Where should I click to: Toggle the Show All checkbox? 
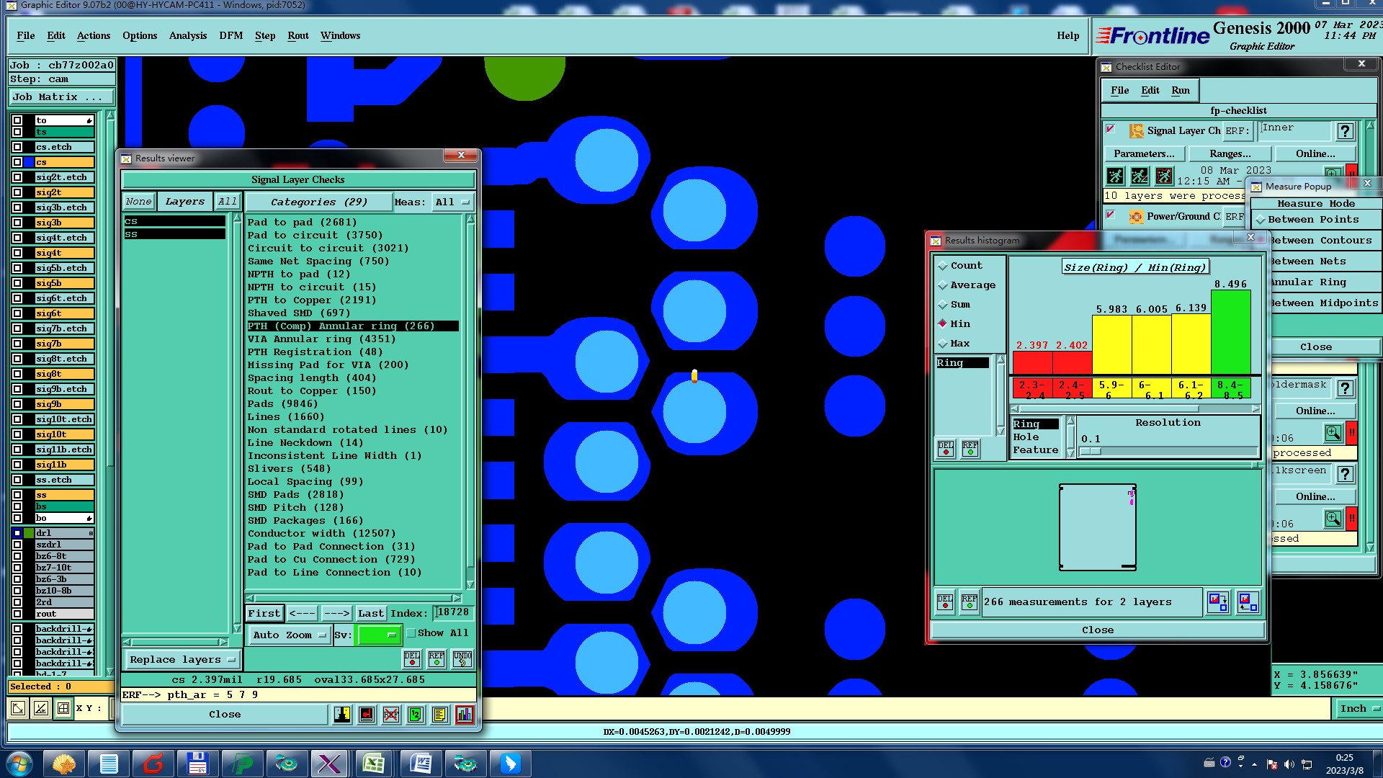(x=411, y=633)
